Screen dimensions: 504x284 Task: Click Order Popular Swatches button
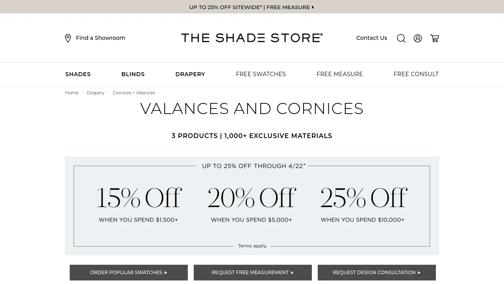pyautogui.click(x=129, y=273)
